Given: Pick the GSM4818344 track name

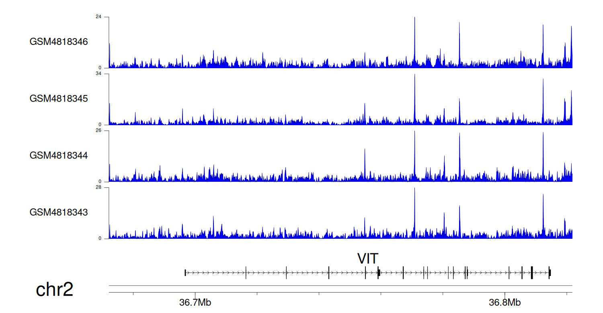Looking at the screenshot, I should point(59,155).
